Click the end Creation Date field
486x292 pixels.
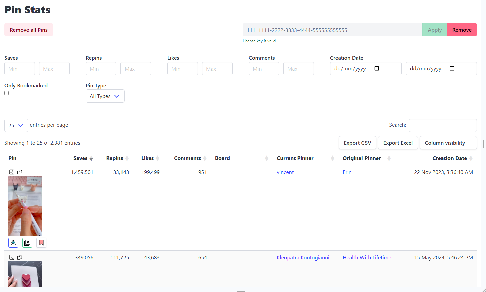[x=441, y=68]
